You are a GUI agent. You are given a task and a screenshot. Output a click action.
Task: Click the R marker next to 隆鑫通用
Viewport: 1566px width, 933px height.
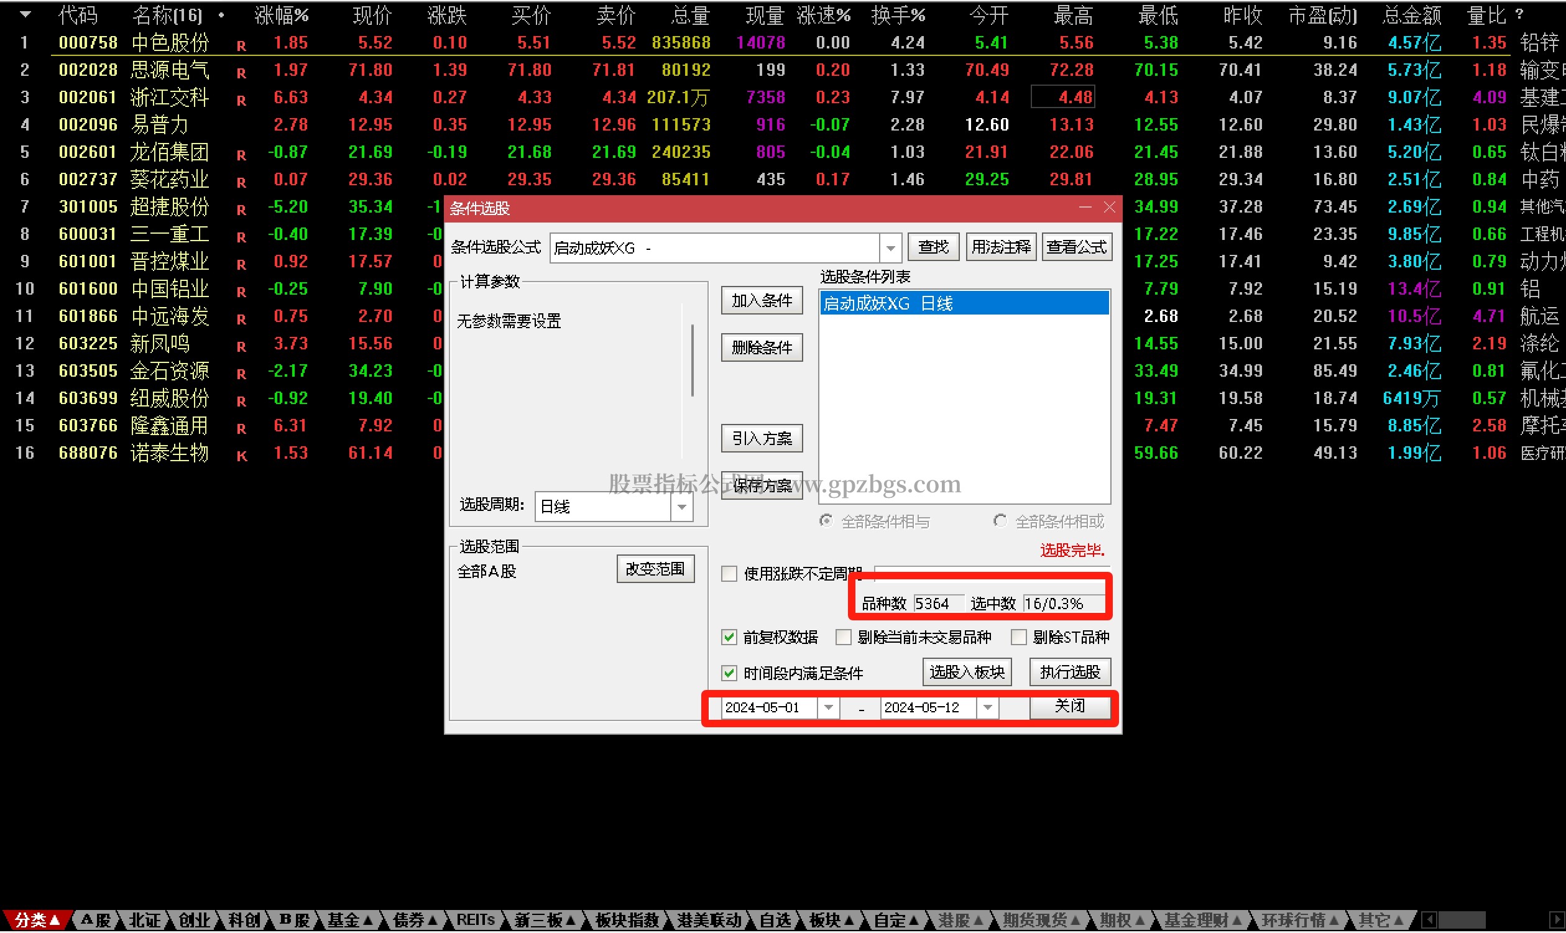(241, 429)
